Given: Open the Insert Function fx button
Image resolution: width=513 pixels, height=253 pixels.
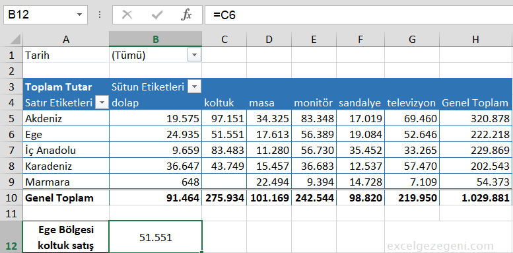Looking at the screenshot, I should 186,15.
